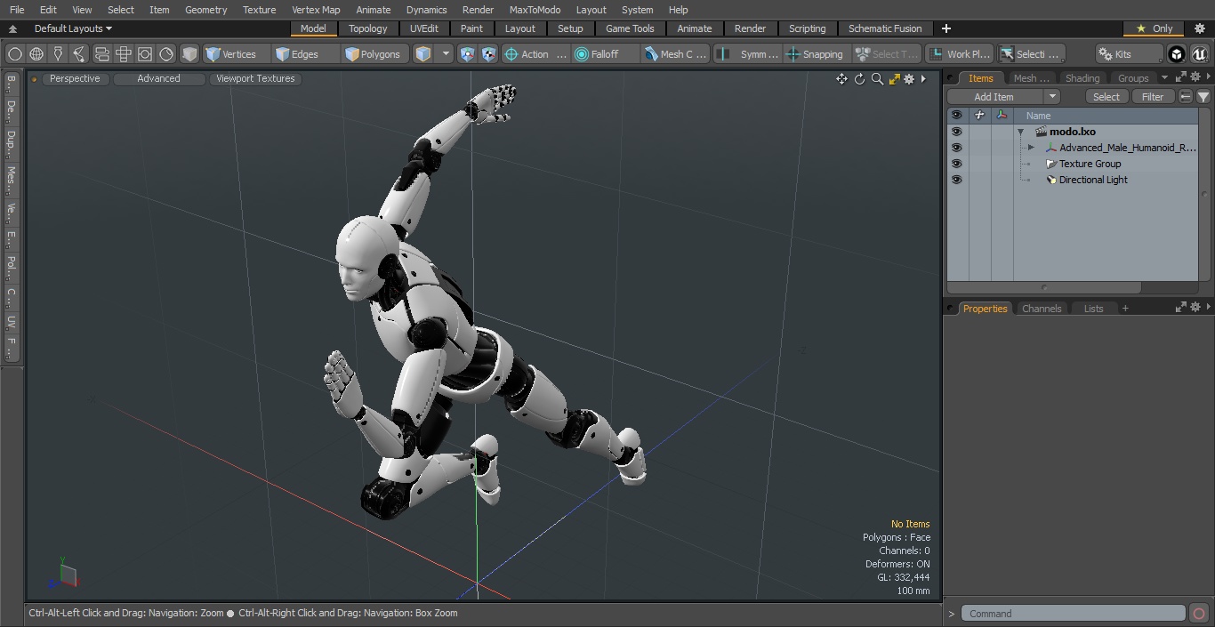
Task: Click the Unreal Engine icon in toolbar
Action: pyautogui.click(x=1199, y=54)
